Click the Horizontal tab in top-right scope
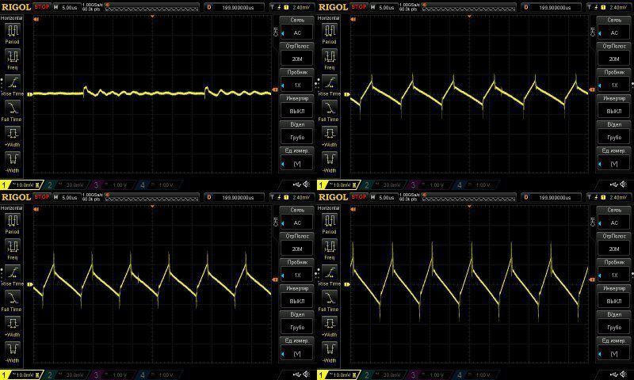 (x=329, y=18)
